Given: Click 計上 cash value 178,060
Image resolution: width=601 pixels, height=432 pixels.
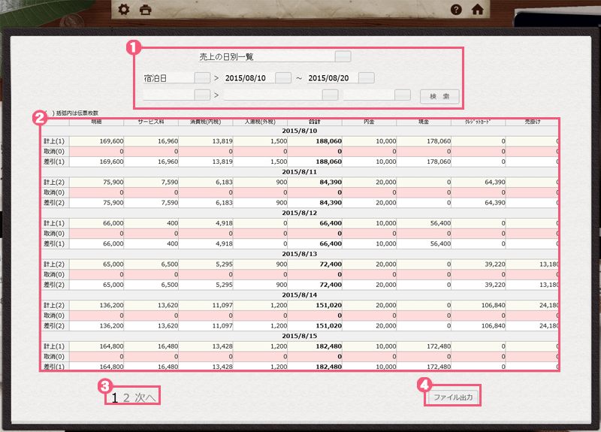Looking at the screenshot, I should click(x=439, y=141).
